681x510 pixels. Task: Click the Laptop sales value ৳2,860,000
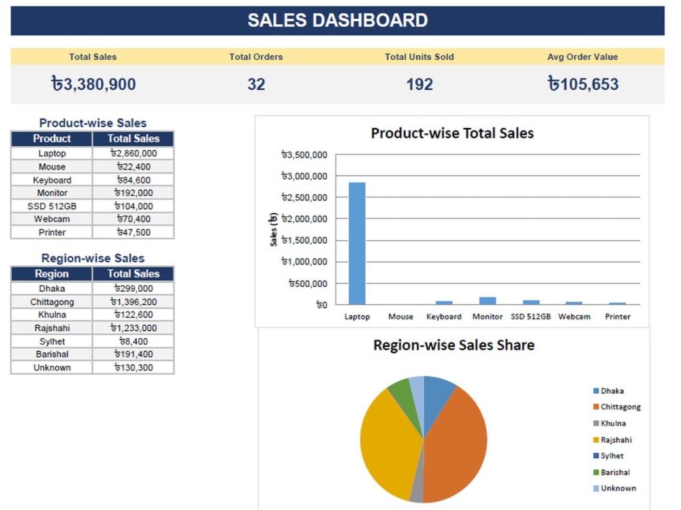point(133,153)
